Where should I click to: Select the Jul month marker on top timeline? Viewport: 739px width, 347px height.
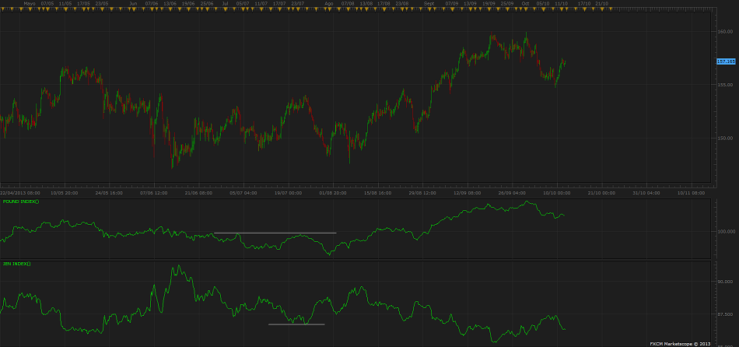[x=226, y=3]
